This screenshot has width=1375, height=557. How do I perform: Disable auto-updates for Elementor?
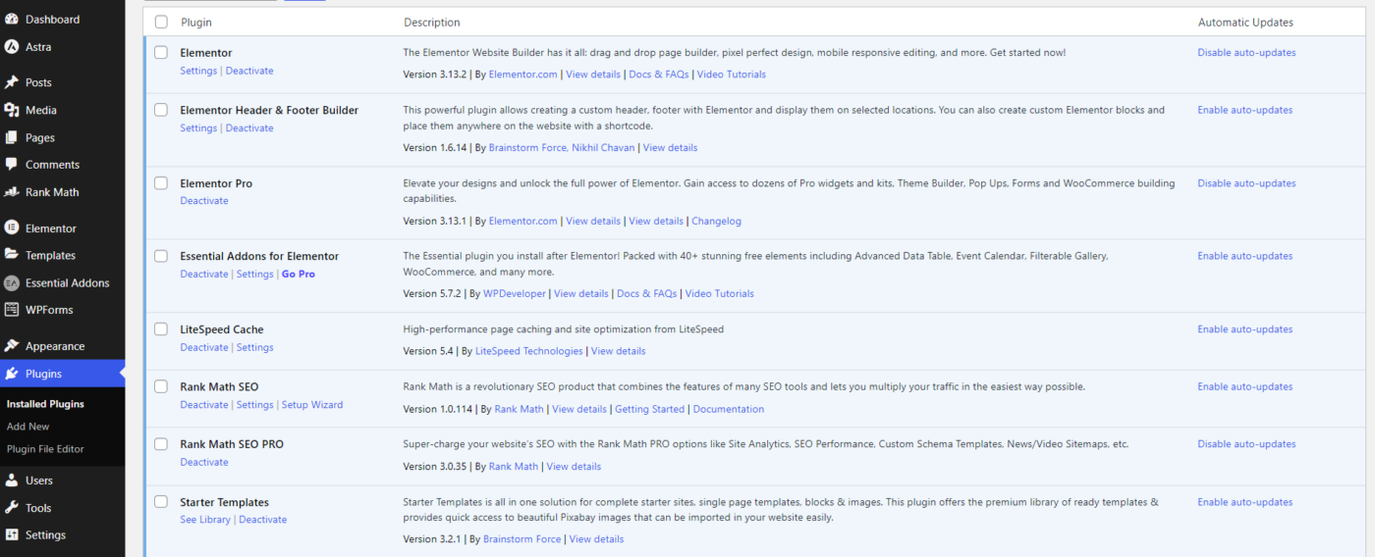point(1246,53)
